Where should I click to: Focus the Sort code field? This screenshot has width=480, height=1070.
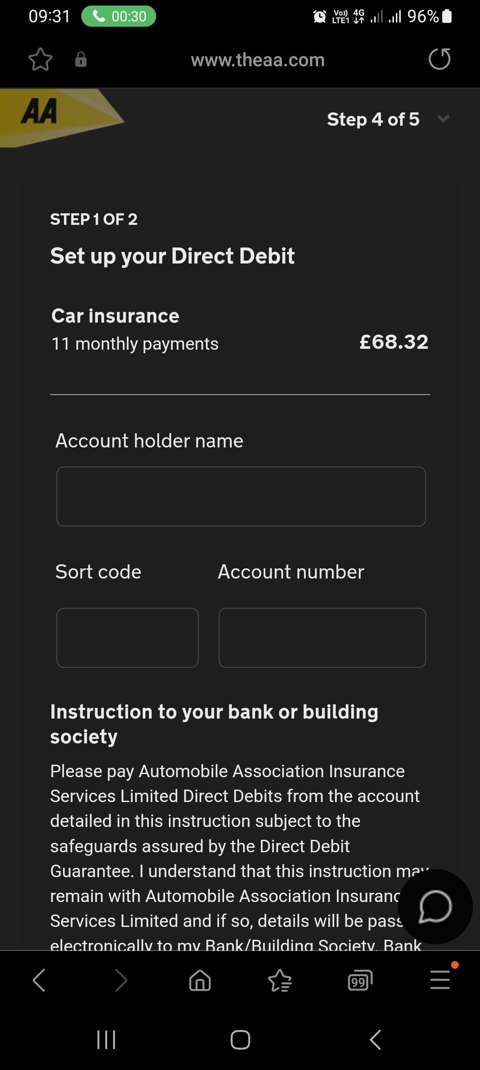click(128, 638)
